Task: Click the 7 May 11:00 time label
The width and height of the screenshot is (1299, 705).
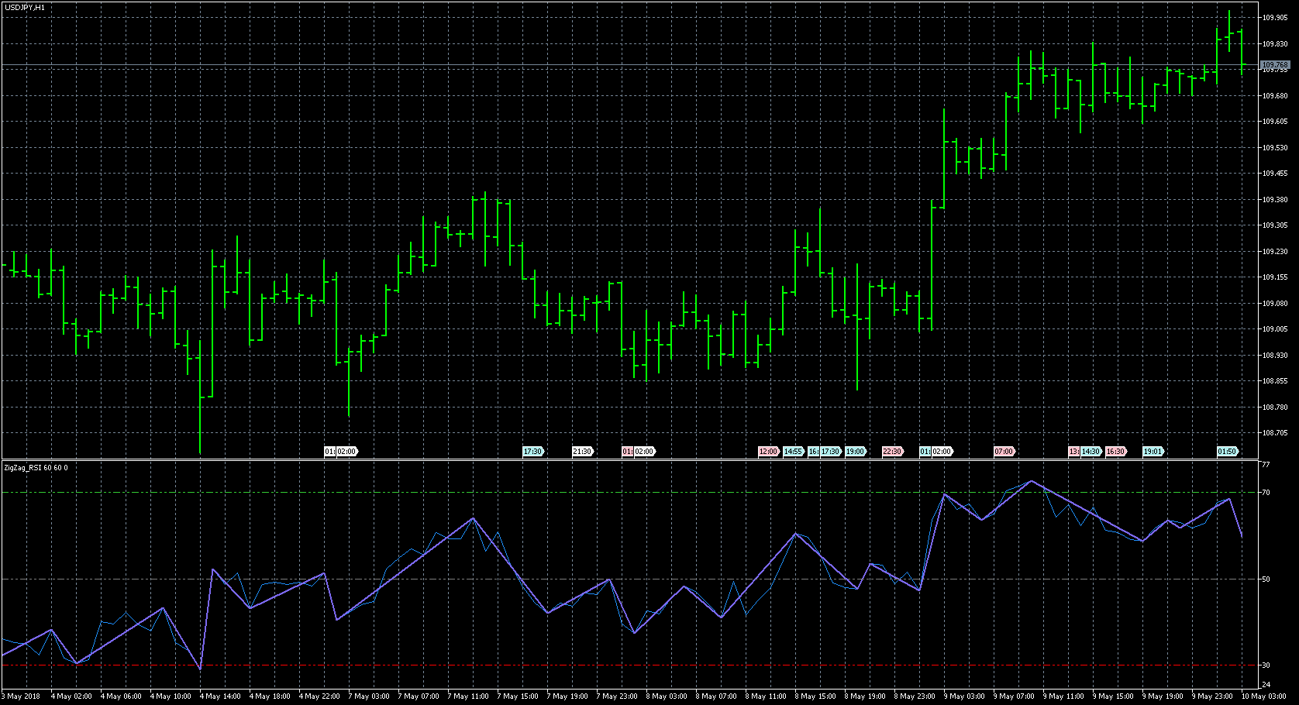Action: point(468,696)
